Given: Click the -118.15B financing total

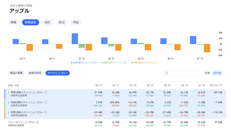Looking at the screenshot, I should tap(217, 112).
